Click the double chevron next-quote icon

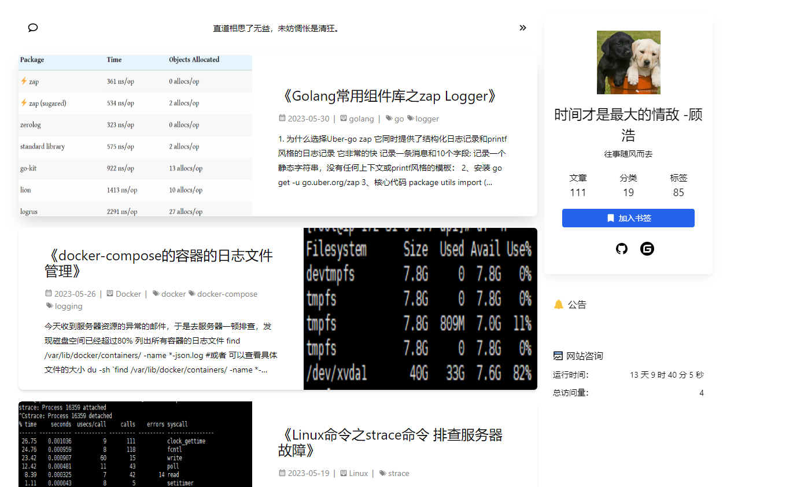[523, 28]
